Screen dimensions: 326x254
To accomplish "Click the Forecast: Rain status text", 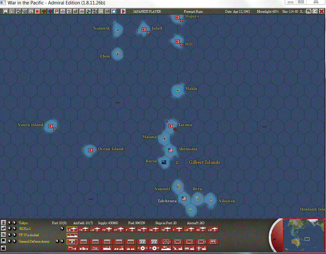I will tap(193, 11).
